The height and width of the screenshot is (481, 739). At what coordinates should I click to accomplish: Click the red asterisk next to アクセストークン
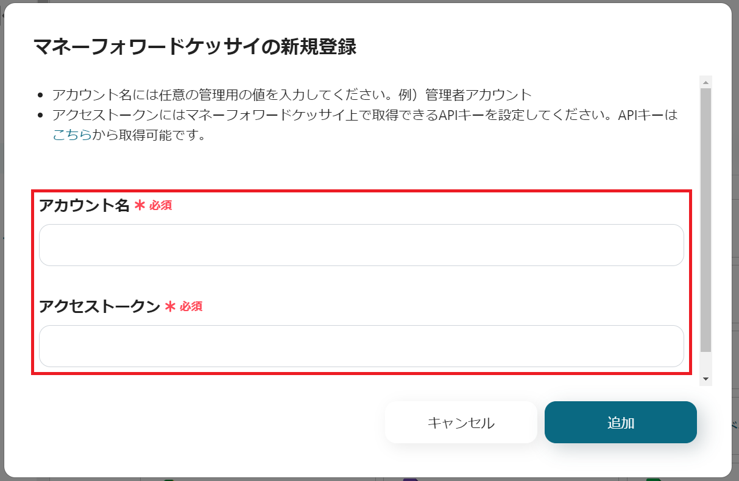[170, 306]
